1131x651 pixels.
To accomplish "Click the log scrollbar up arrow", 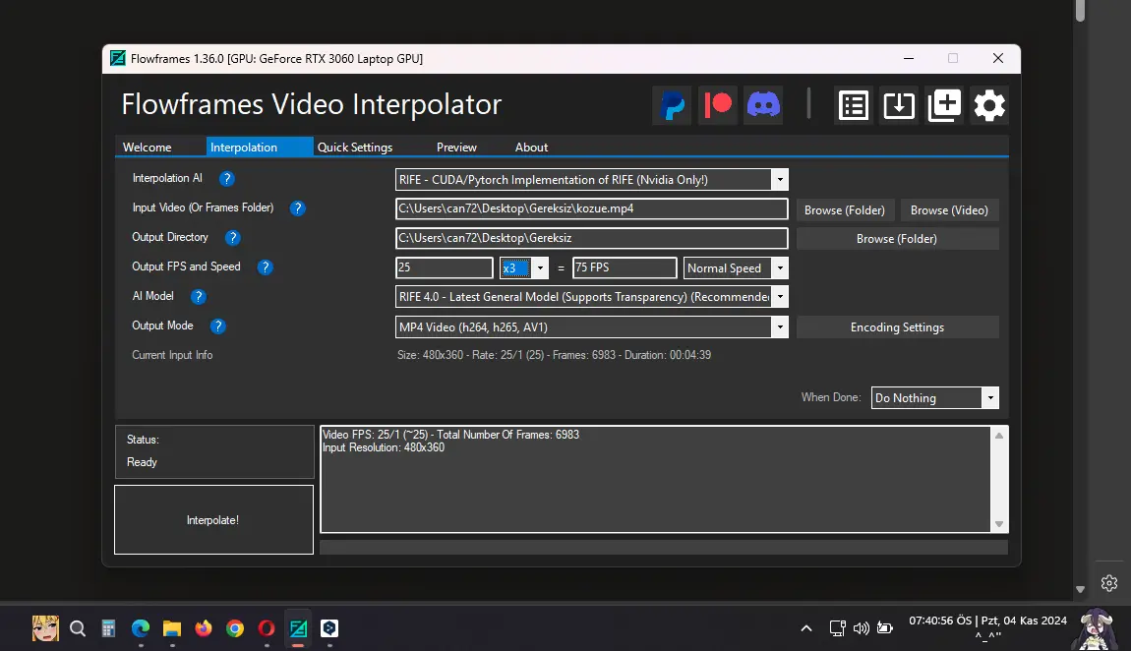I will click(999, 436).
